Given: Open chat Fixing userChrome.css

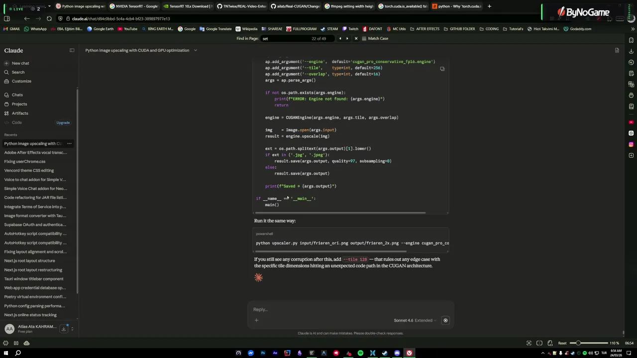Looking at the screenshot, I should (x=24, y=162).
